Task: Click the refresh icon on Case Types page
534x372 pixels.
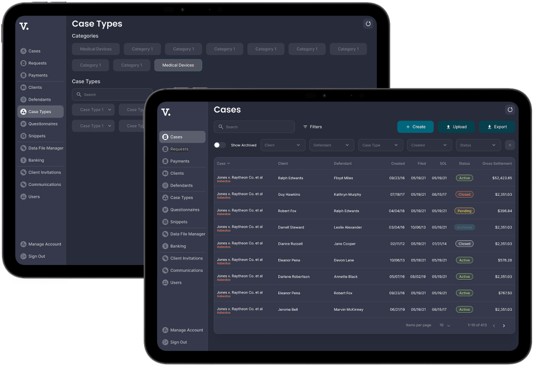Action: [368, 24]
